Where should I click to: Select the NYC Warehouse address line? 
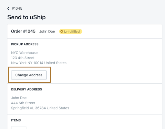click(x=24, y=53)
